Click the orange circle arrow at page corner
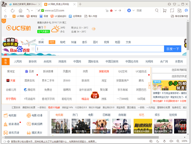 (x=4, y=21)
